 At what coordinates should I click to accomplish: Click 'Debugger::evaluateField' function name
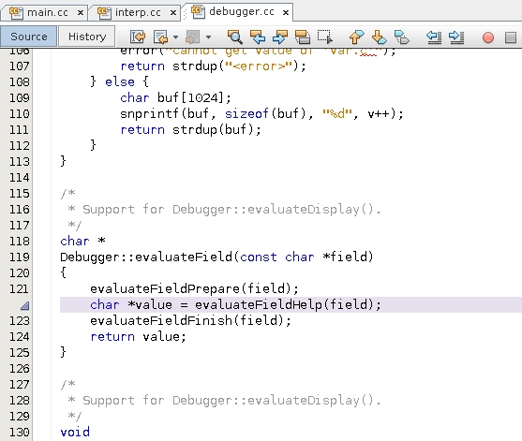[146, 257]
